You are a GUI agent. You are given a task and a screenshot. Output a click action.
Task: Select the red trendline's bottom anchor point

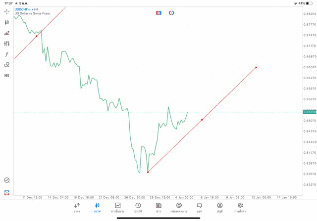coord(148,172)
